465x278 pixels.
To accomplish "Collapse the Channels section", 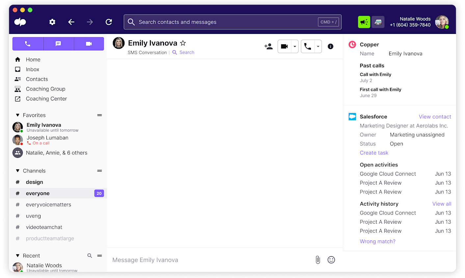I will [18, 171].
